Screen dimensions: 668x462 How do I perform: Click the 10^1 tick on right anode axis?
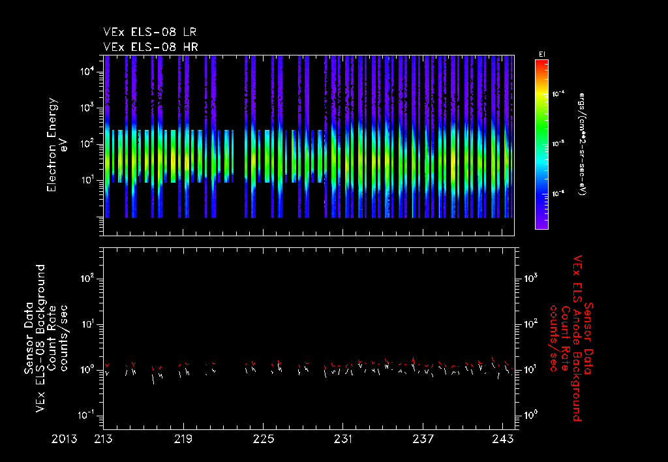[x=531, y=369]
